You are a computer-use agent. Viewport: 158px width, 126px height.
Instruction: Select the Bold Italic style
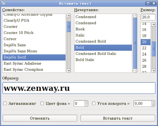tap(103, 60)
